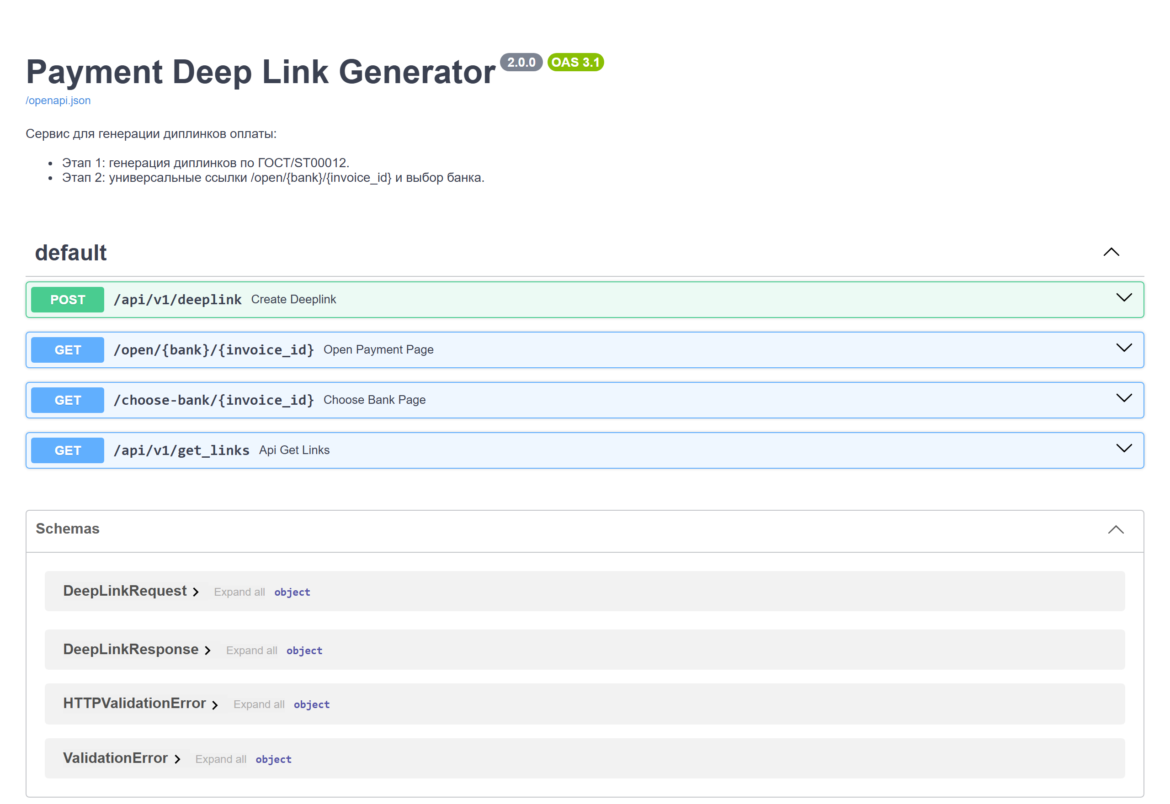The image size is (1170, 804).
Task: Collapse the default section with its chevron
Action: (1111, 252)
